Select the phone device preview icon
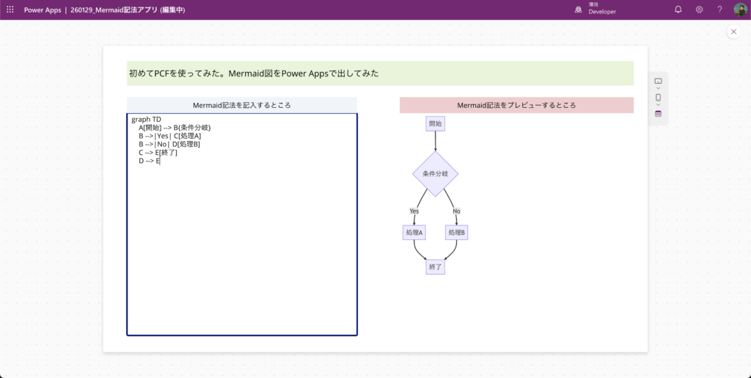The height and width of the screenshot is (378, 751). pyautogui.click(x=658, y=98)
